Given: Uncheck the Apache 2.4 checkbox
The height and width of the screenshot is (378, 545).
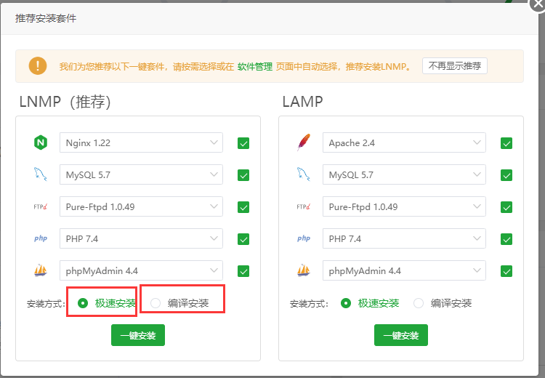Looking at the screenshot, I should pyautogui.click(x=506, y=143).
